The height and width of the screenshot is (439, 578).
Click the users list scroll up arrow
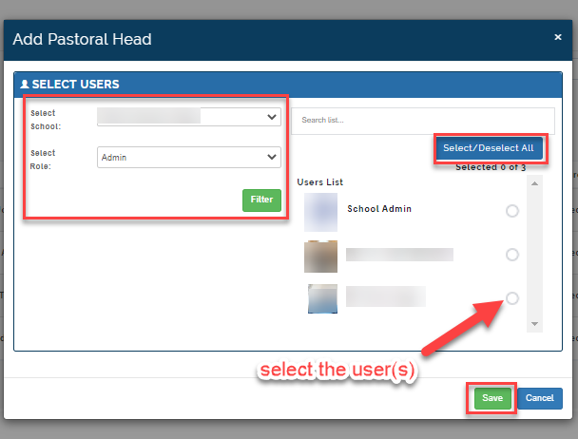534,183
